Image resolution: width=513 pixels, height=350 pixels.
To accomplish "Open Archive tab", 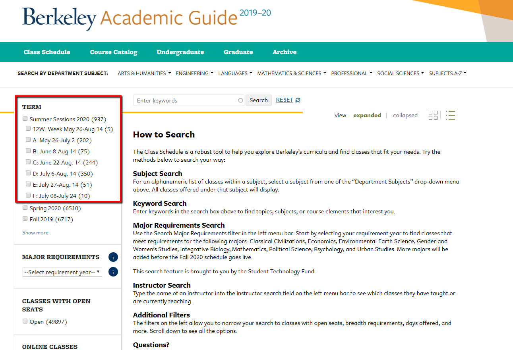I will point(285,52).
